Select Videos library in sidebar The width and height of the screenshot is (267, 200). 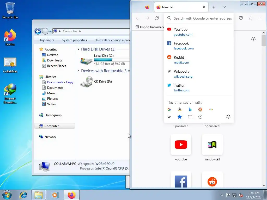click(52, 104)
